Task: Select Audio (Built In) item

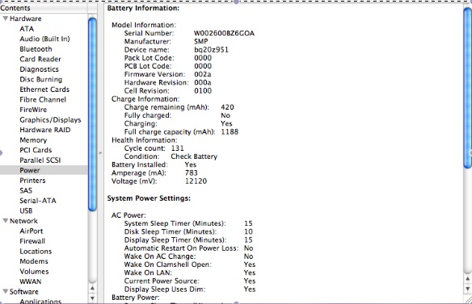Action: pyautogui.click(x=44, y=39)
